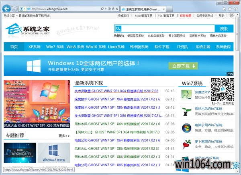
Task: Select the 系统之家官网 tab
Action: [143, 9]
